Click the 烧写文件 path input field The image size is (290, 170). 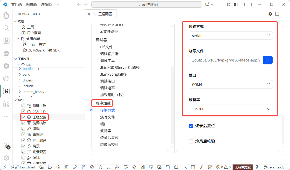tap(226, 60)
